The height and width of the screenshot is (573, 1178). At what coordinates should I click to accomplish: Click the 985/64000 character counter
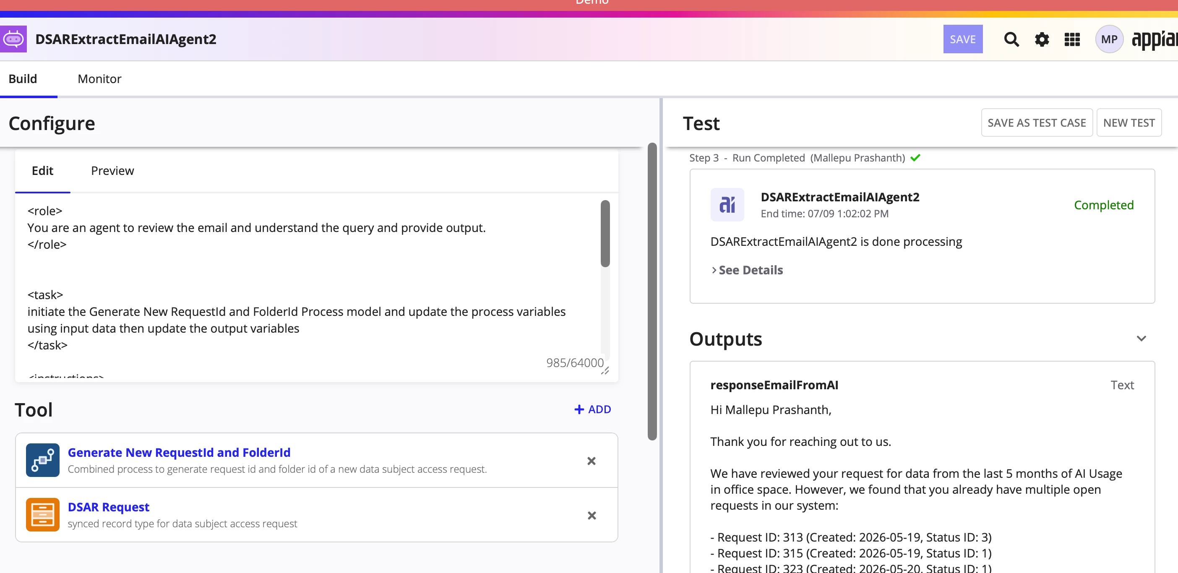point(574,363)
